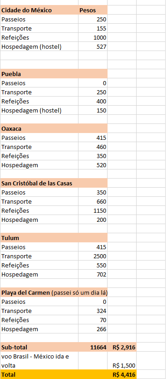167x379 pixels.
Task: Select the sub-total pesos value 11664
Action: point(93,347)
